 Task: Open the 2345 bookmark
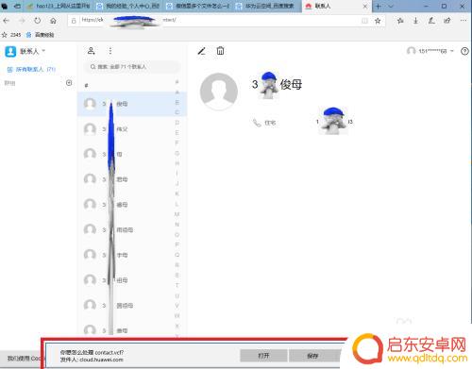(x=11, y=35)
